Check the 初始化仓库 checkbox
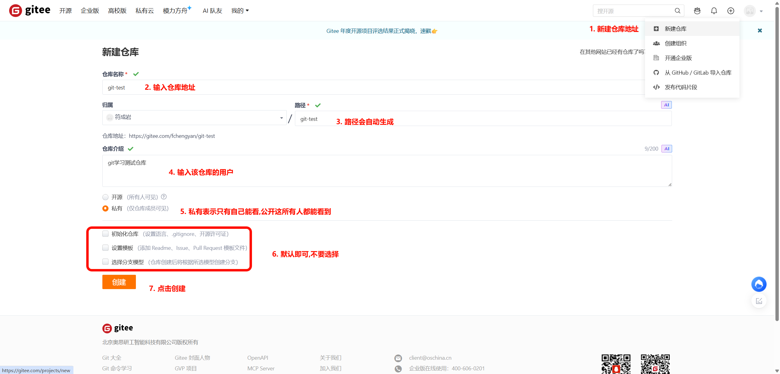The height and width of the screenshot is (374, 780). point(105,234)
